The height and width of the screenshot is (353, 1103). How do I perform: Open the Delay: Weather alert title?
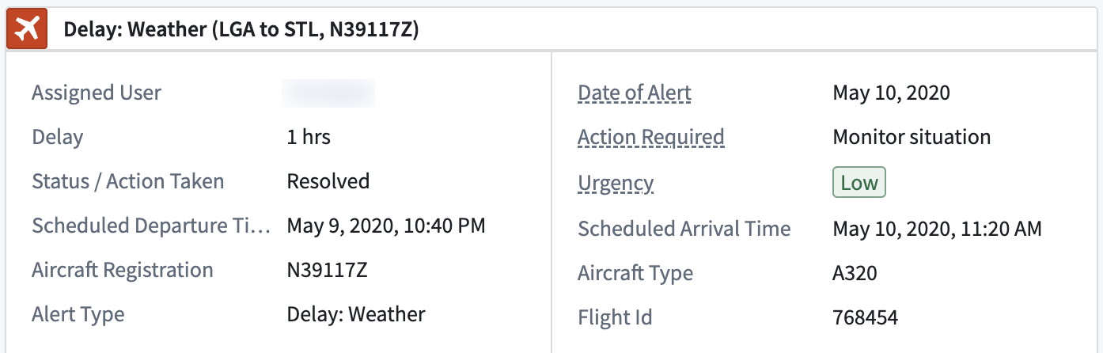[x=241, y=29]
